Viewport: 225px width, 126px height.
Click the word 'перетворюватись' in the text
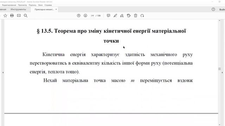pyautogui.click(x=49, y=63)
